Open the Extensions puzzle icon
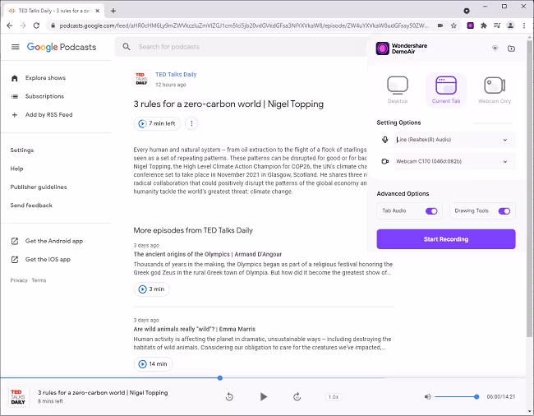534x416 pixels. coord(484,25)
